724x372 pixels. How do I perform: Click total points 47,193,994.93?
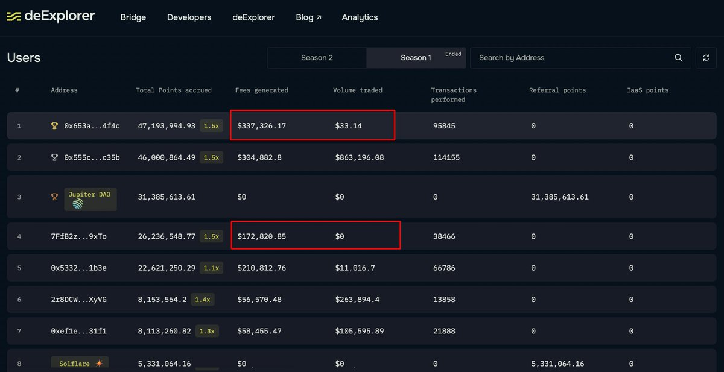click(x=167, y=126)
